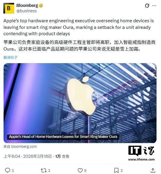The image size is (161, 174).
Task: Click the 翻译帖子 translate post link
Action: pyautogui.click(x=11, y=57)
